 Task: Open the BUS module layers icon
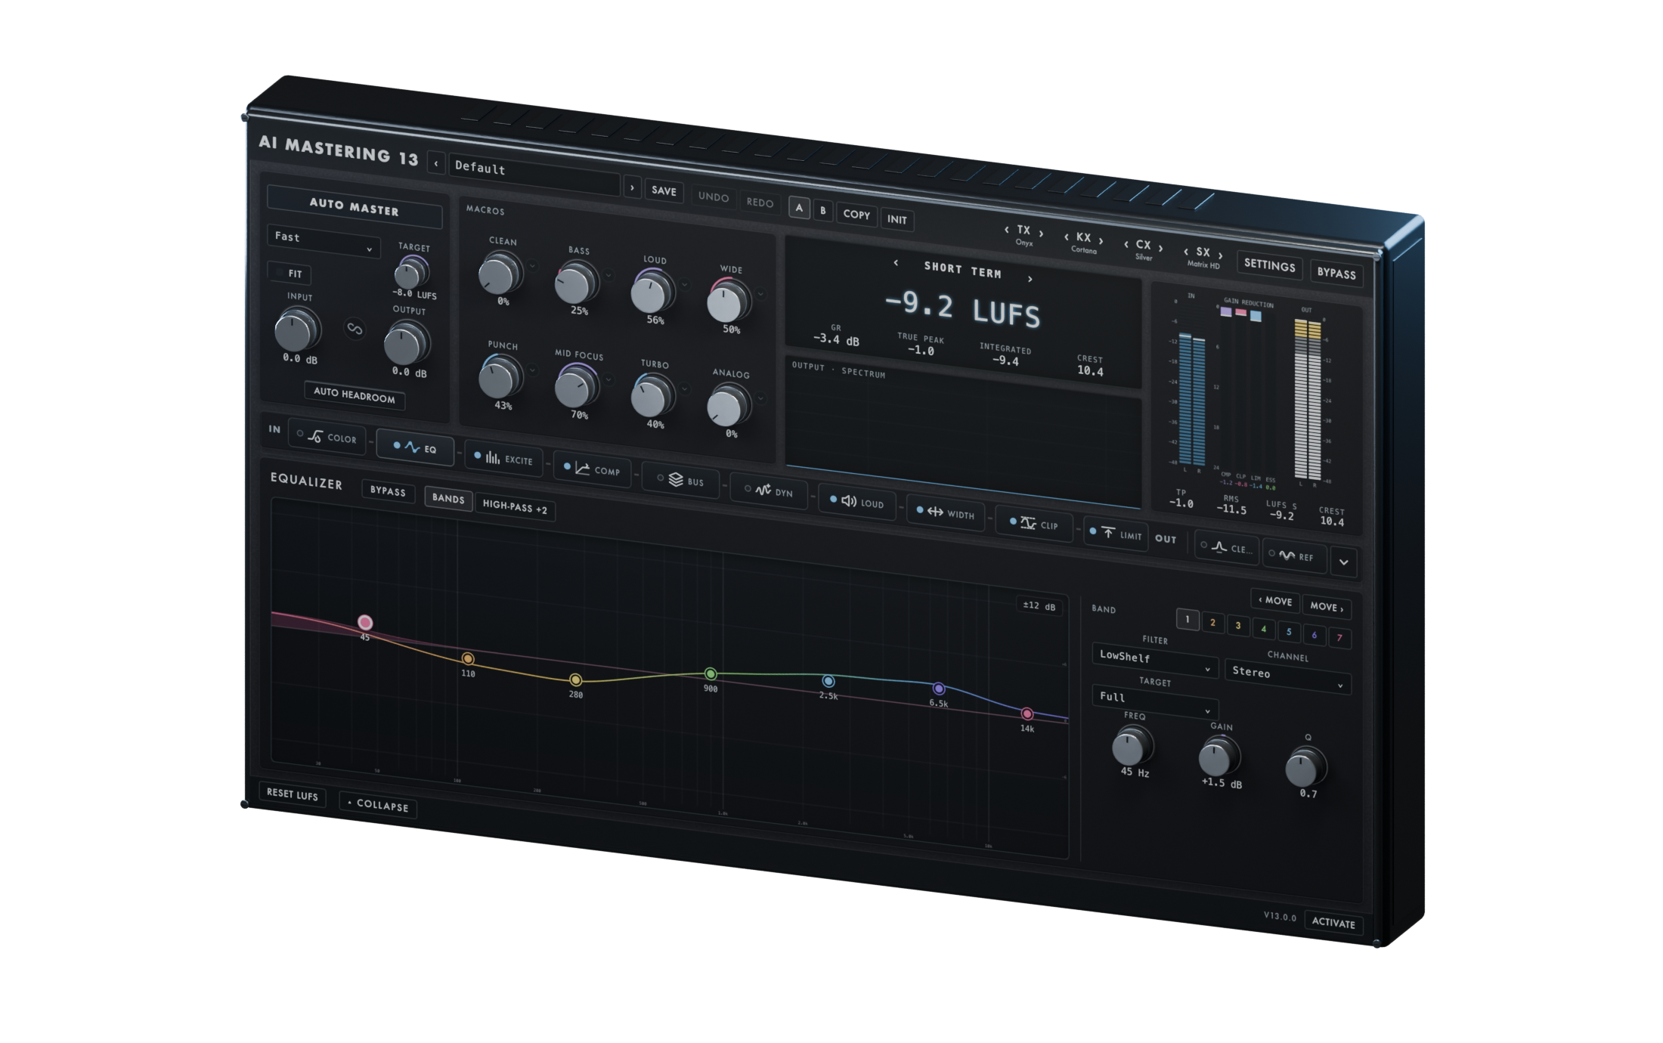click(x=676, y=479)
